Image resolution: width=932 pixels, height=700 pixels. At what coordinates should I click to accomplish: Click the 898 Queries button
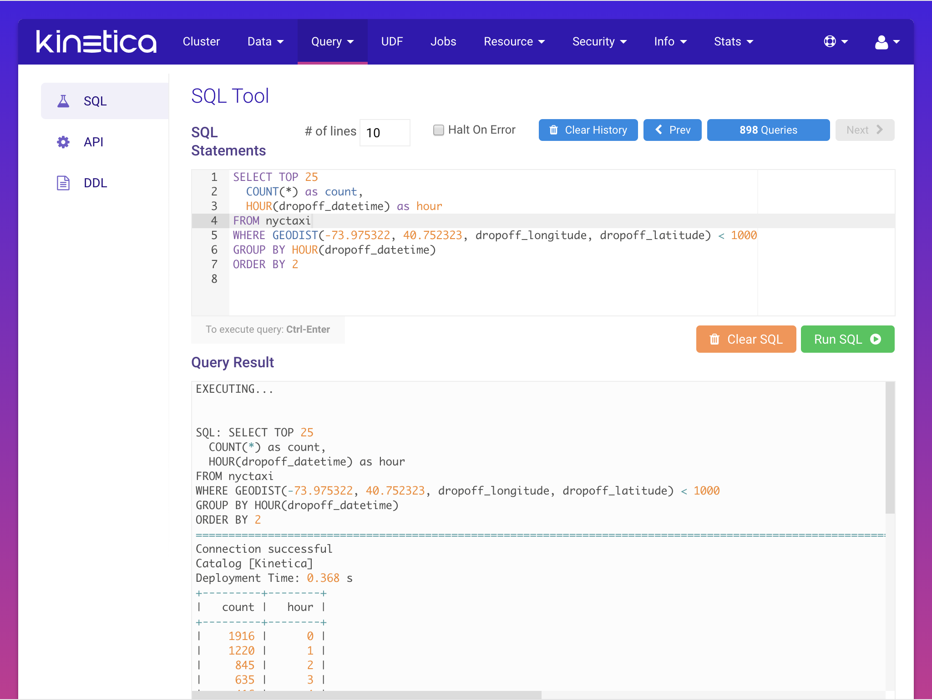point(768,130)
